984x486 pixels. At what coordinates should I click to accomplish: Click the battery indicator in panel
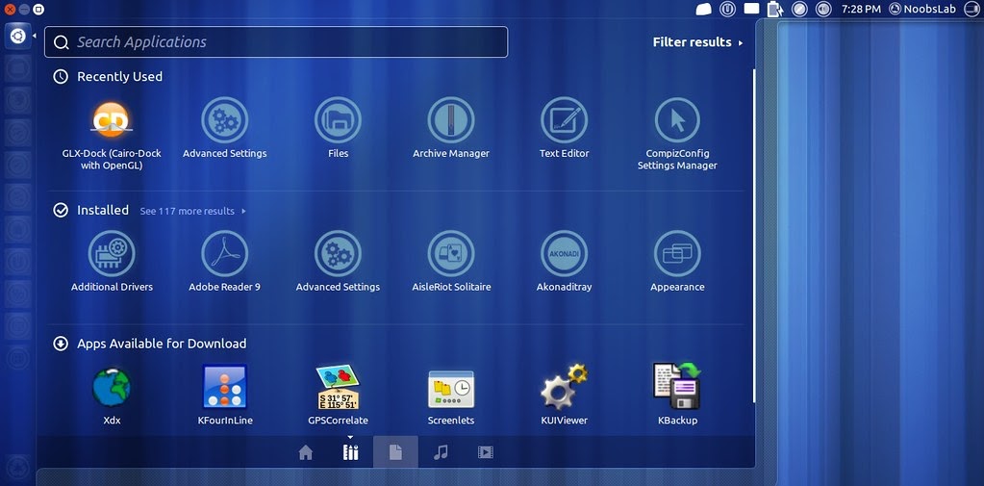pyautogui.click(x=775, y=9)
